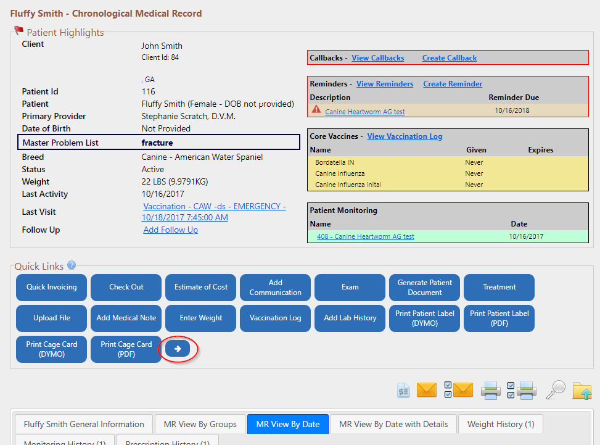Click the folder upload icon
Image resolution: width=600 pixels, height=445 pixels.
[582, 391]
